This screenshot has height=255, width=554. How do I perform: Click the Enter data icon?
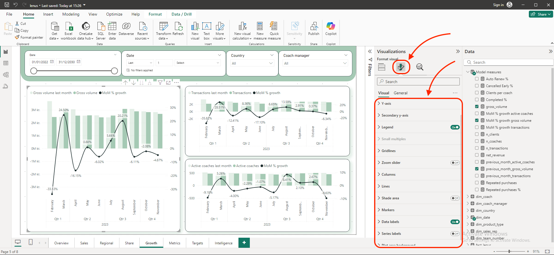[x=112, y=31]
